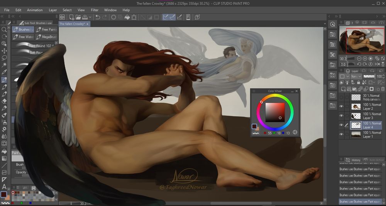Hide Layer 2 with eye icon
Viewport: 386px width, 206px height.
(x=341, y=106)
